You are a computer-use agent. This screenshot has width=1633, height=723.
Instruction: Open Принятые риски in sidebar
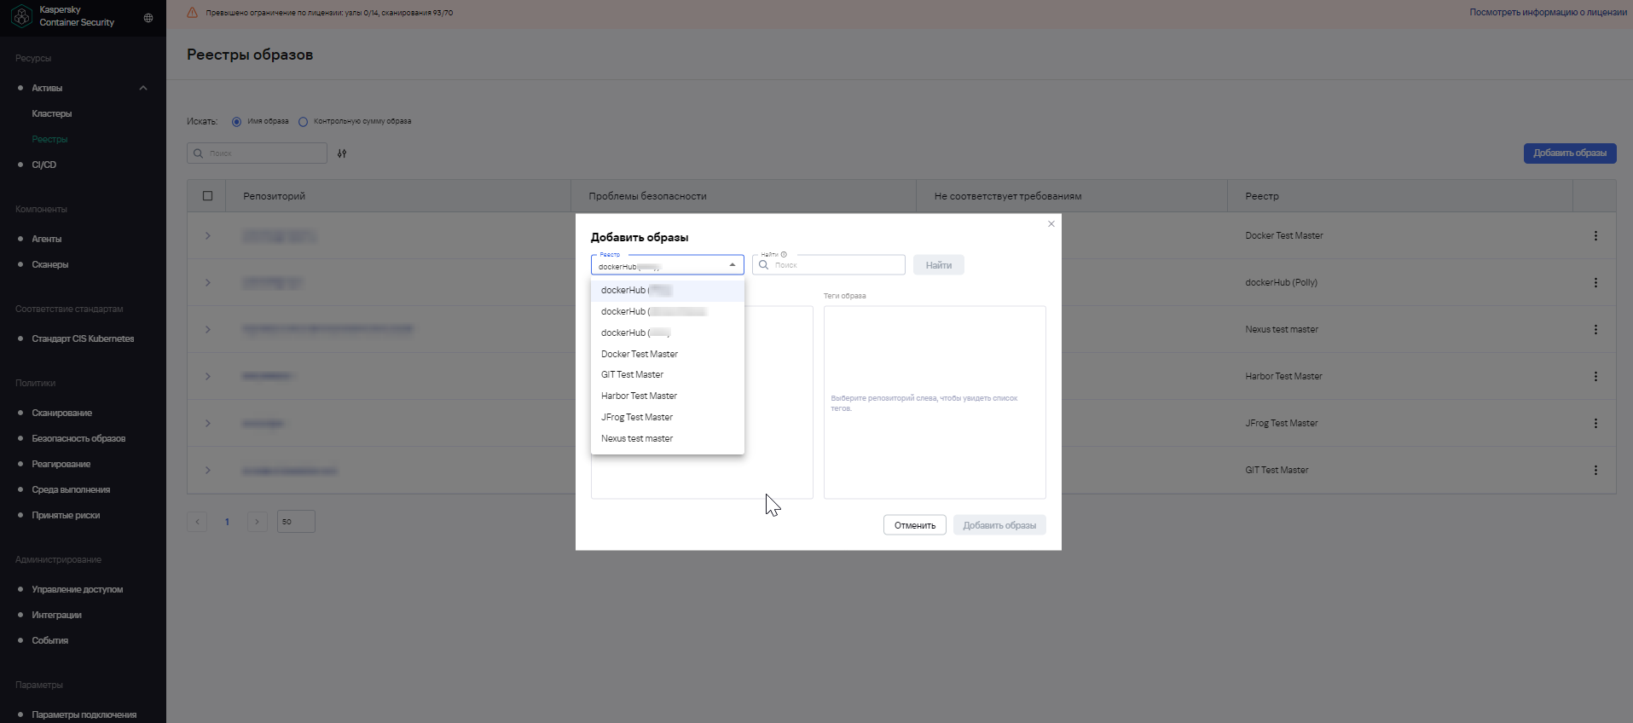coord(66,515)
